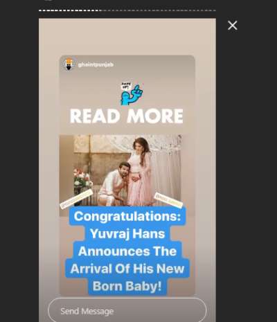Select the current bright story progress segment
Image resolution: width=277 pixels, height=322 pixels.
coord(100,10)
